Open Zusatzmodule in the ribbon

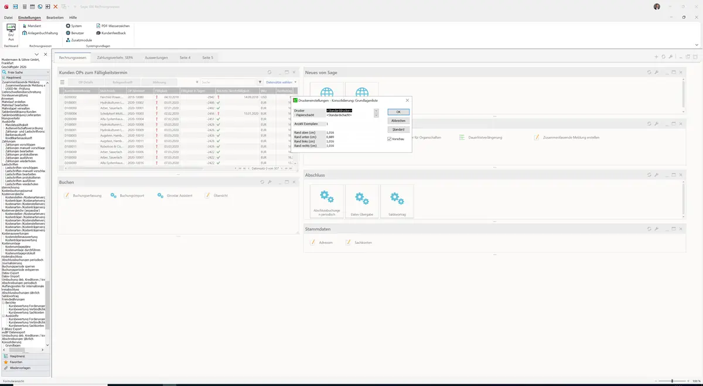click(79, 40)
